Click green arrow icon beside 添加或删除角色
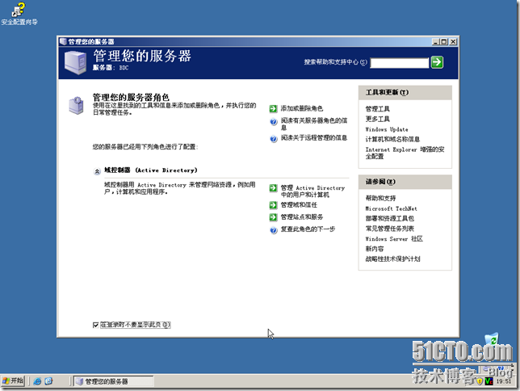Screen dimensions: 520x391 click(x=273, y=108)
